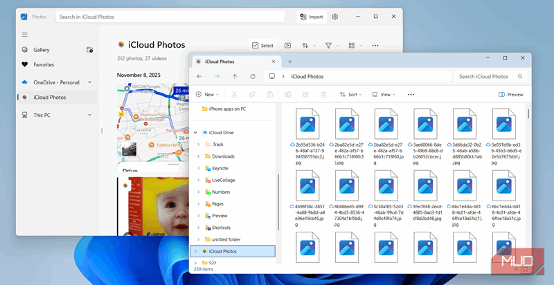
Task: Click the Share icon in Explorer
Action: [x=305, y=95]
